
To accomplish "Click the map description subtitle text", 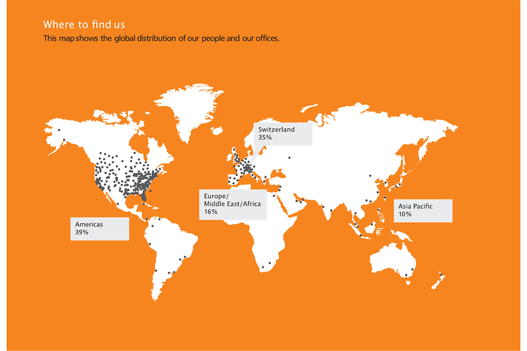I will (161, 38).
